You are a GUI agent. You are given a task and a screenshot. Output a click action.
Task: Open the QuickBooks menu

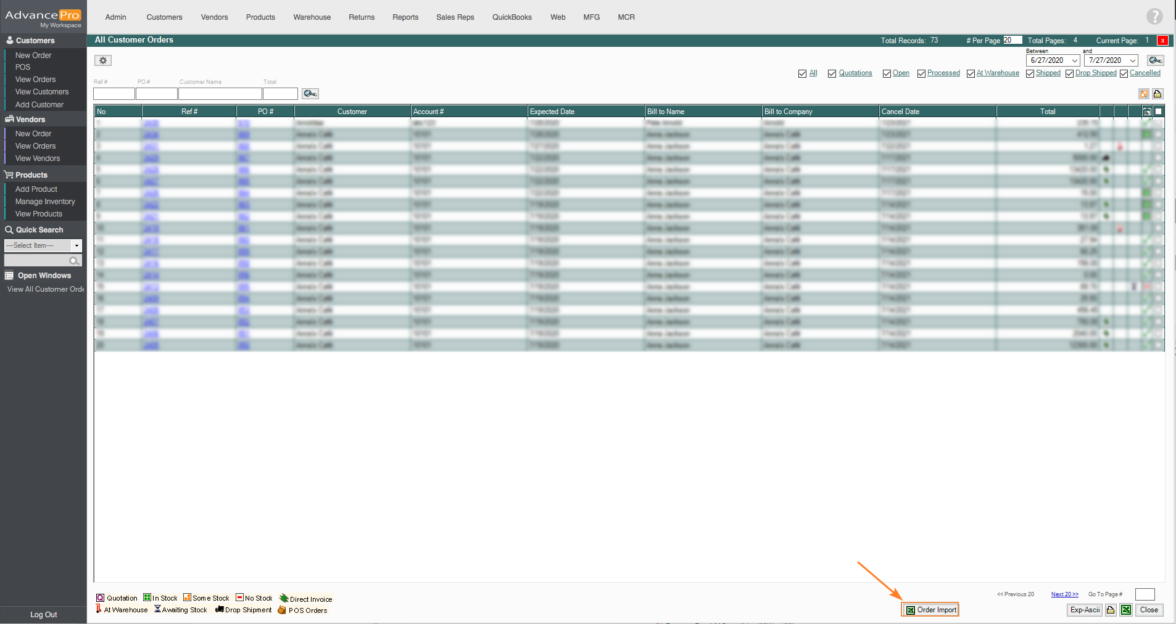[511, 17]
